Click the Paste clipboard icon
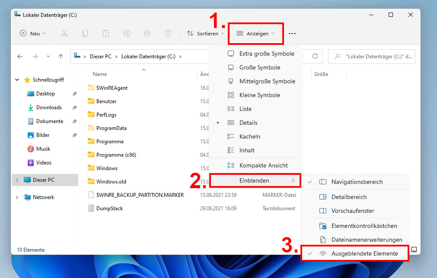The height and width of the screenshot is (278, 437). click(106, 33)
